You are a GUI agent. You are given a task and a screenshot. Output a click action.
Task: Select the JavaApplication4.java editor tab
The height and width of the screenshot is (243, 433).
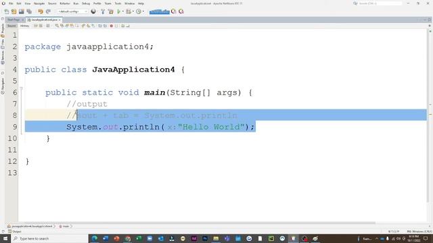coord(44,20)
